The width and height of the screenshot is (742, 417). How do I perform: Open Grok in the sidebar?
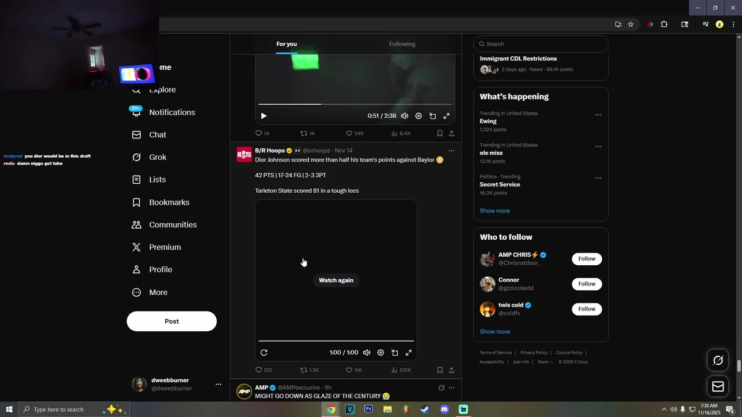click(149, 158)
